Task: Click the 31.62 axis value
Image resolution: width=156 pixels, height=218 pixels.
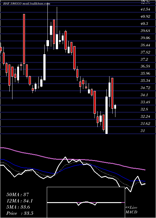Action: [x=145, y=123]
